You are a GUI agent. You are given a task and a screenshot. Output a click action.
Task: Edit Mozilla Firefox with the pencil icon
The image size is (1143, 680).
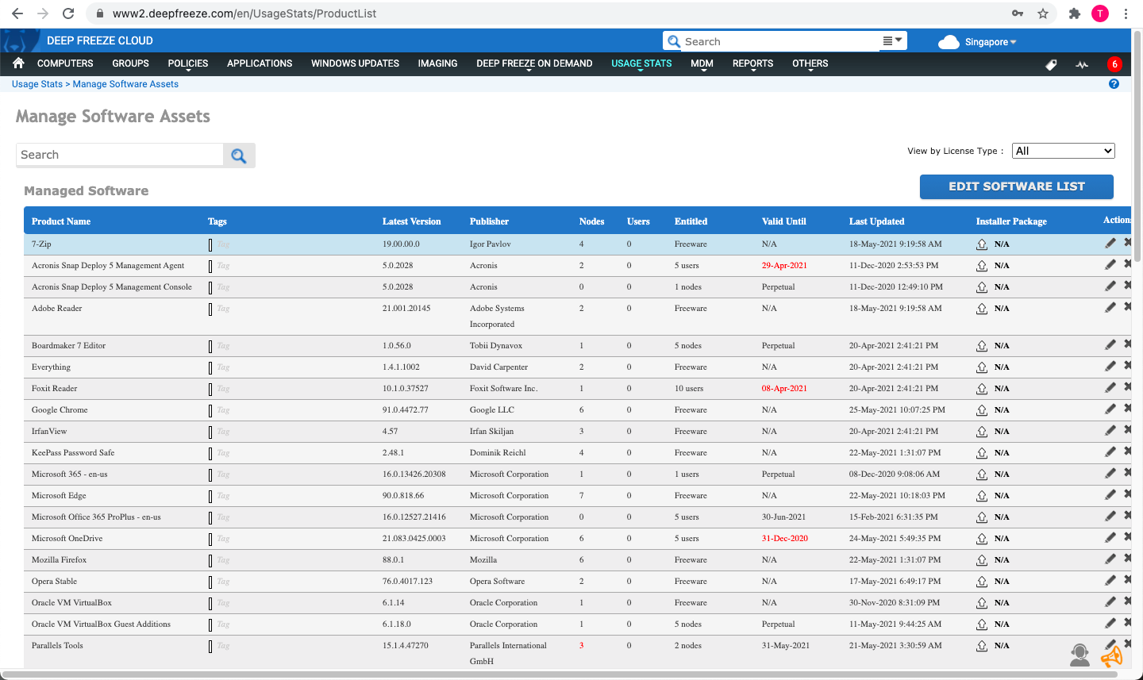(1110, 559)
